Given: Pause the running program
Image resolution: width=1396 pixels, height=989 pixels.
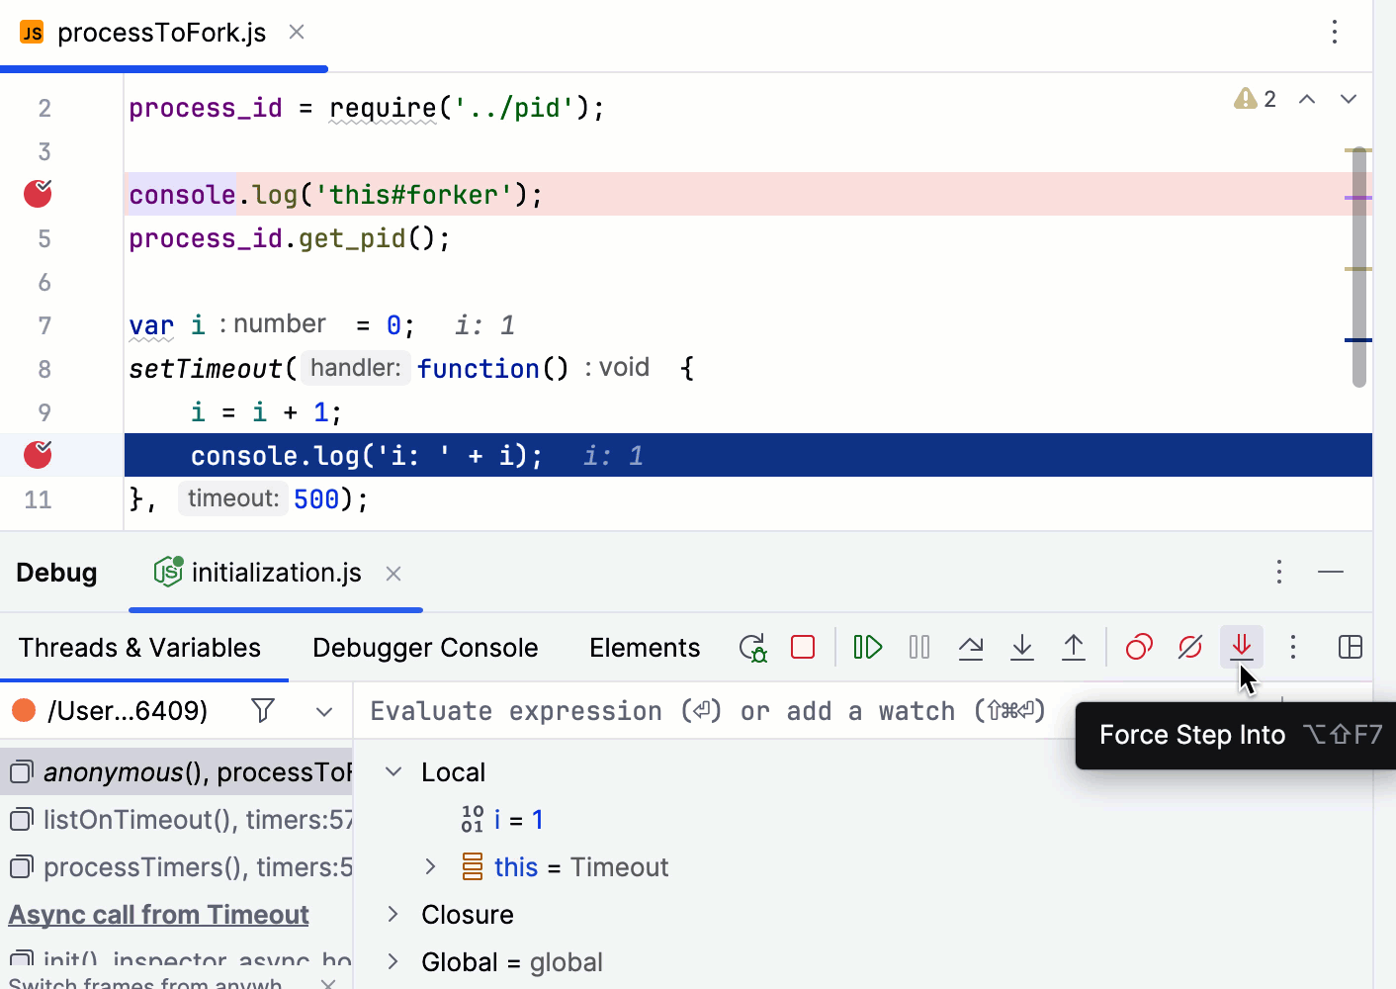Looking at the screenshot, I should [918, 647].
